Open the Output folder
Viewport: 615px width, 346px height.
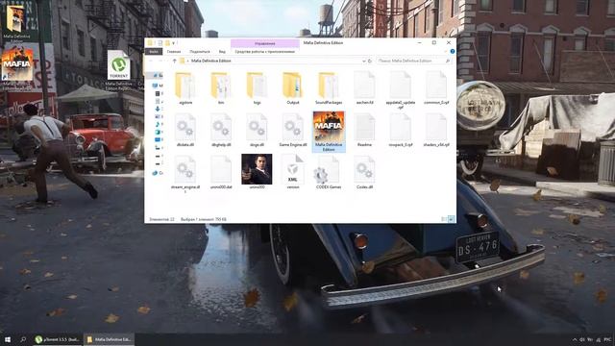(x=292, y=88)
